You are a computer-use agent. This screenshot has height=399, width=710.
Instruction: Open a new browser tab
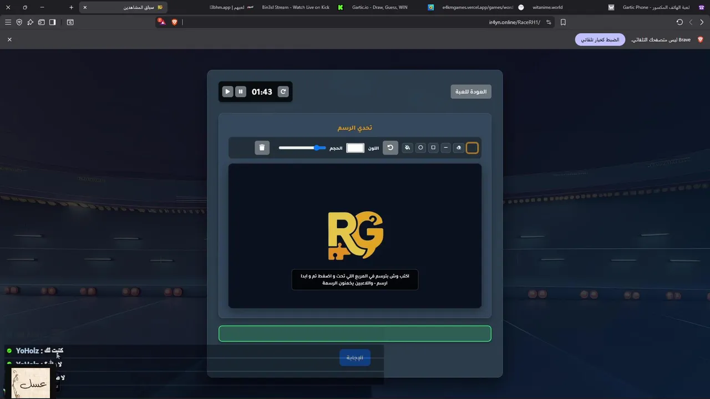[71, 7]
